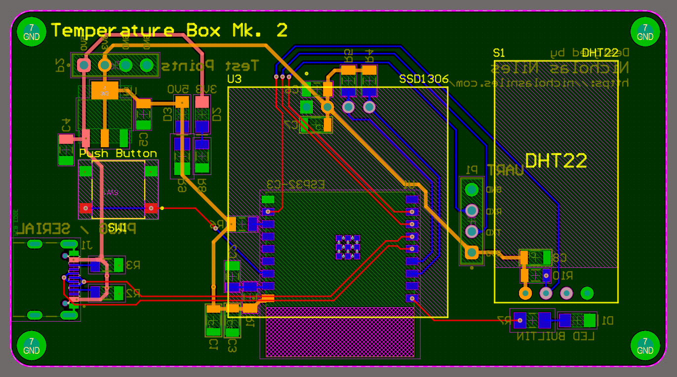Click the mirrored "J1" designator text
Screen dimensions: 677x377
(x=86, y=244)
